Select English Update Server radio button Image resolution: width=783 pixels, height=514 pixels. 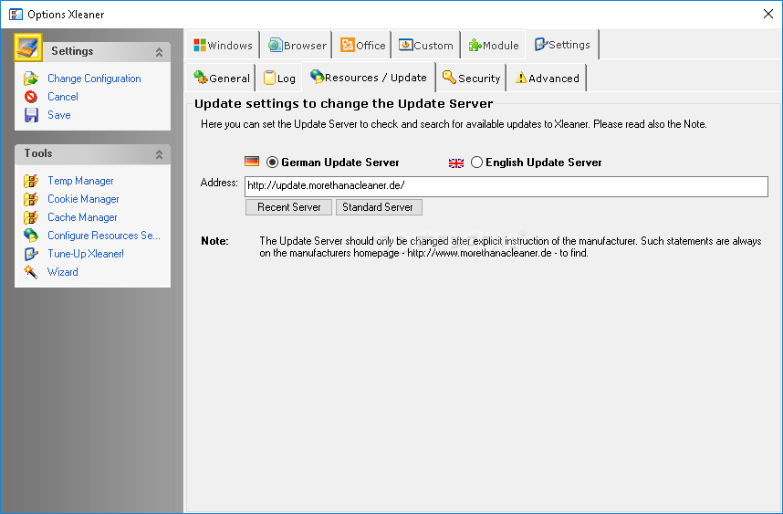[476, 163]
